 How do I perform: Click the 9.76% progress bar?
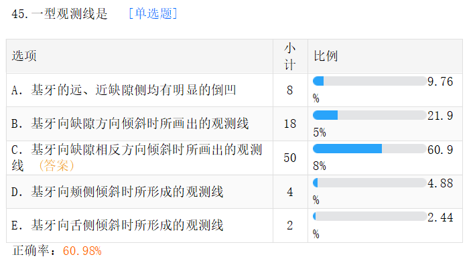point(370,81)
